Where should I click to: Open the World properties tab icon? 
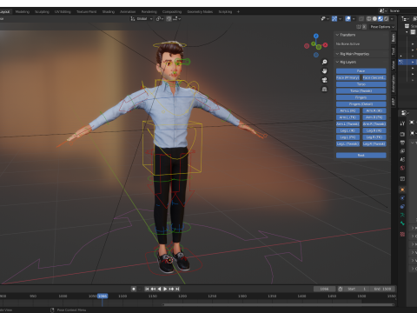coord(402,168)
